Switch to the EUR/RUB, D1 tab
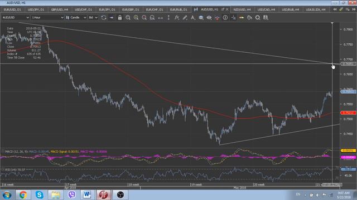The height and width of the screenshot is (200, 357). [178, 9]
